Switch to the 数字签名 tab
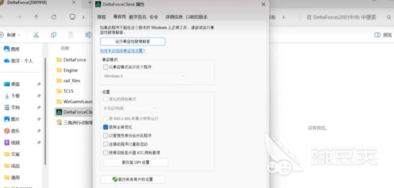This screenshot has width=394, height=188. pyautogui.click(x=138, y=17)
